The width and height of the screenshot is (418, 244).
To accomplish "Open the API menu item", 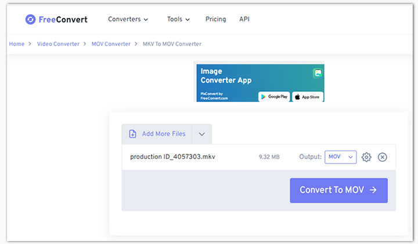I will coord(244,19).
